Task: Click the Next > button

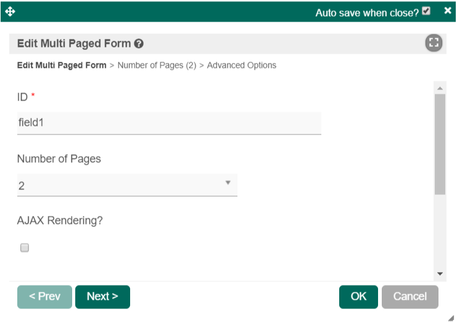Action: 102,297
